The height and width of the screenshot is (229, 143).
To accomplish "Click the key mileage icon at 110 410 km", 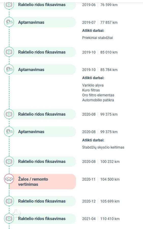I will point(9,219).
